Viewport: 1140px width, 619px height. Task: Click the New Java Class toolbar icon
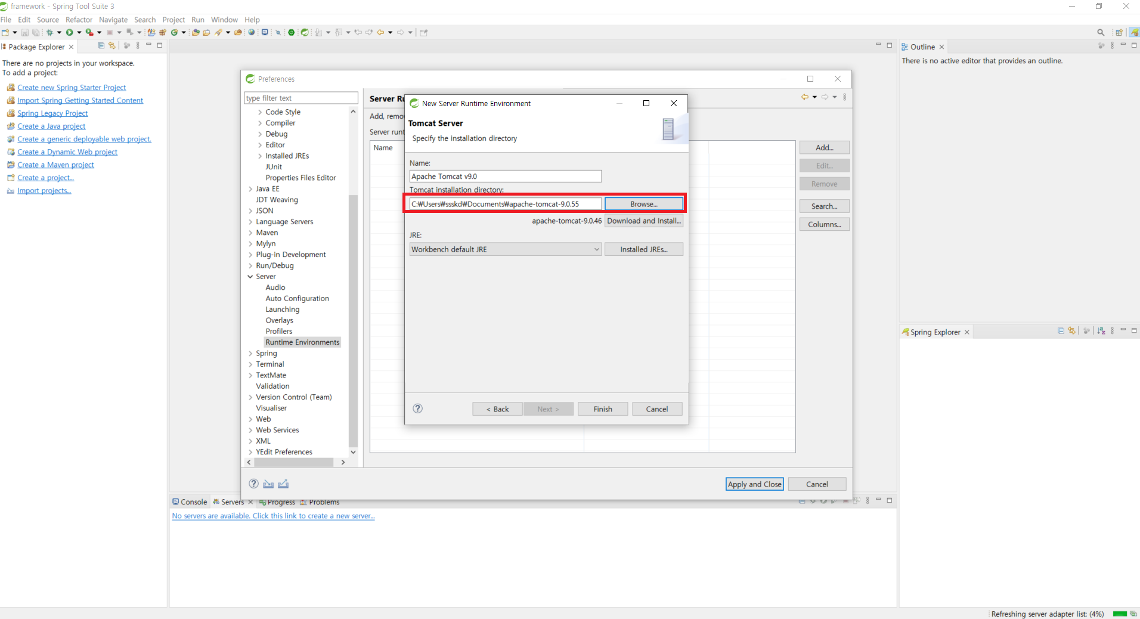(x=175, y=32)
